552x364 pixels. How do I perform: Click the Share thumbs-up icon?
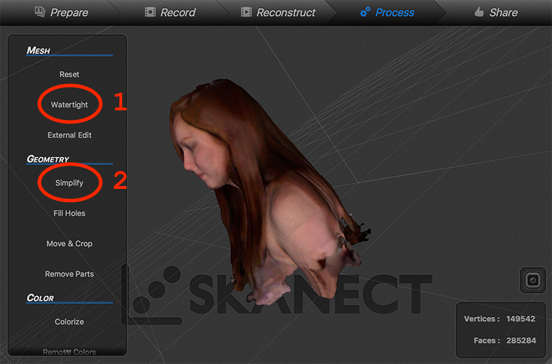point(479,12)
